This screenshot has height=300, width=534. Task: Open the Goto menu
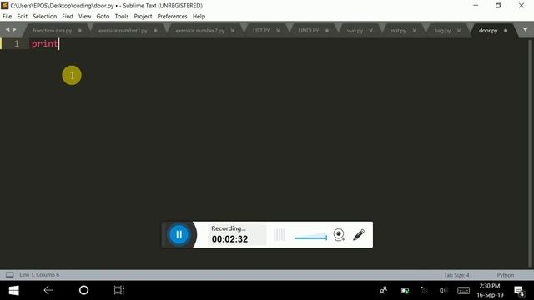[x=103, y=17]
